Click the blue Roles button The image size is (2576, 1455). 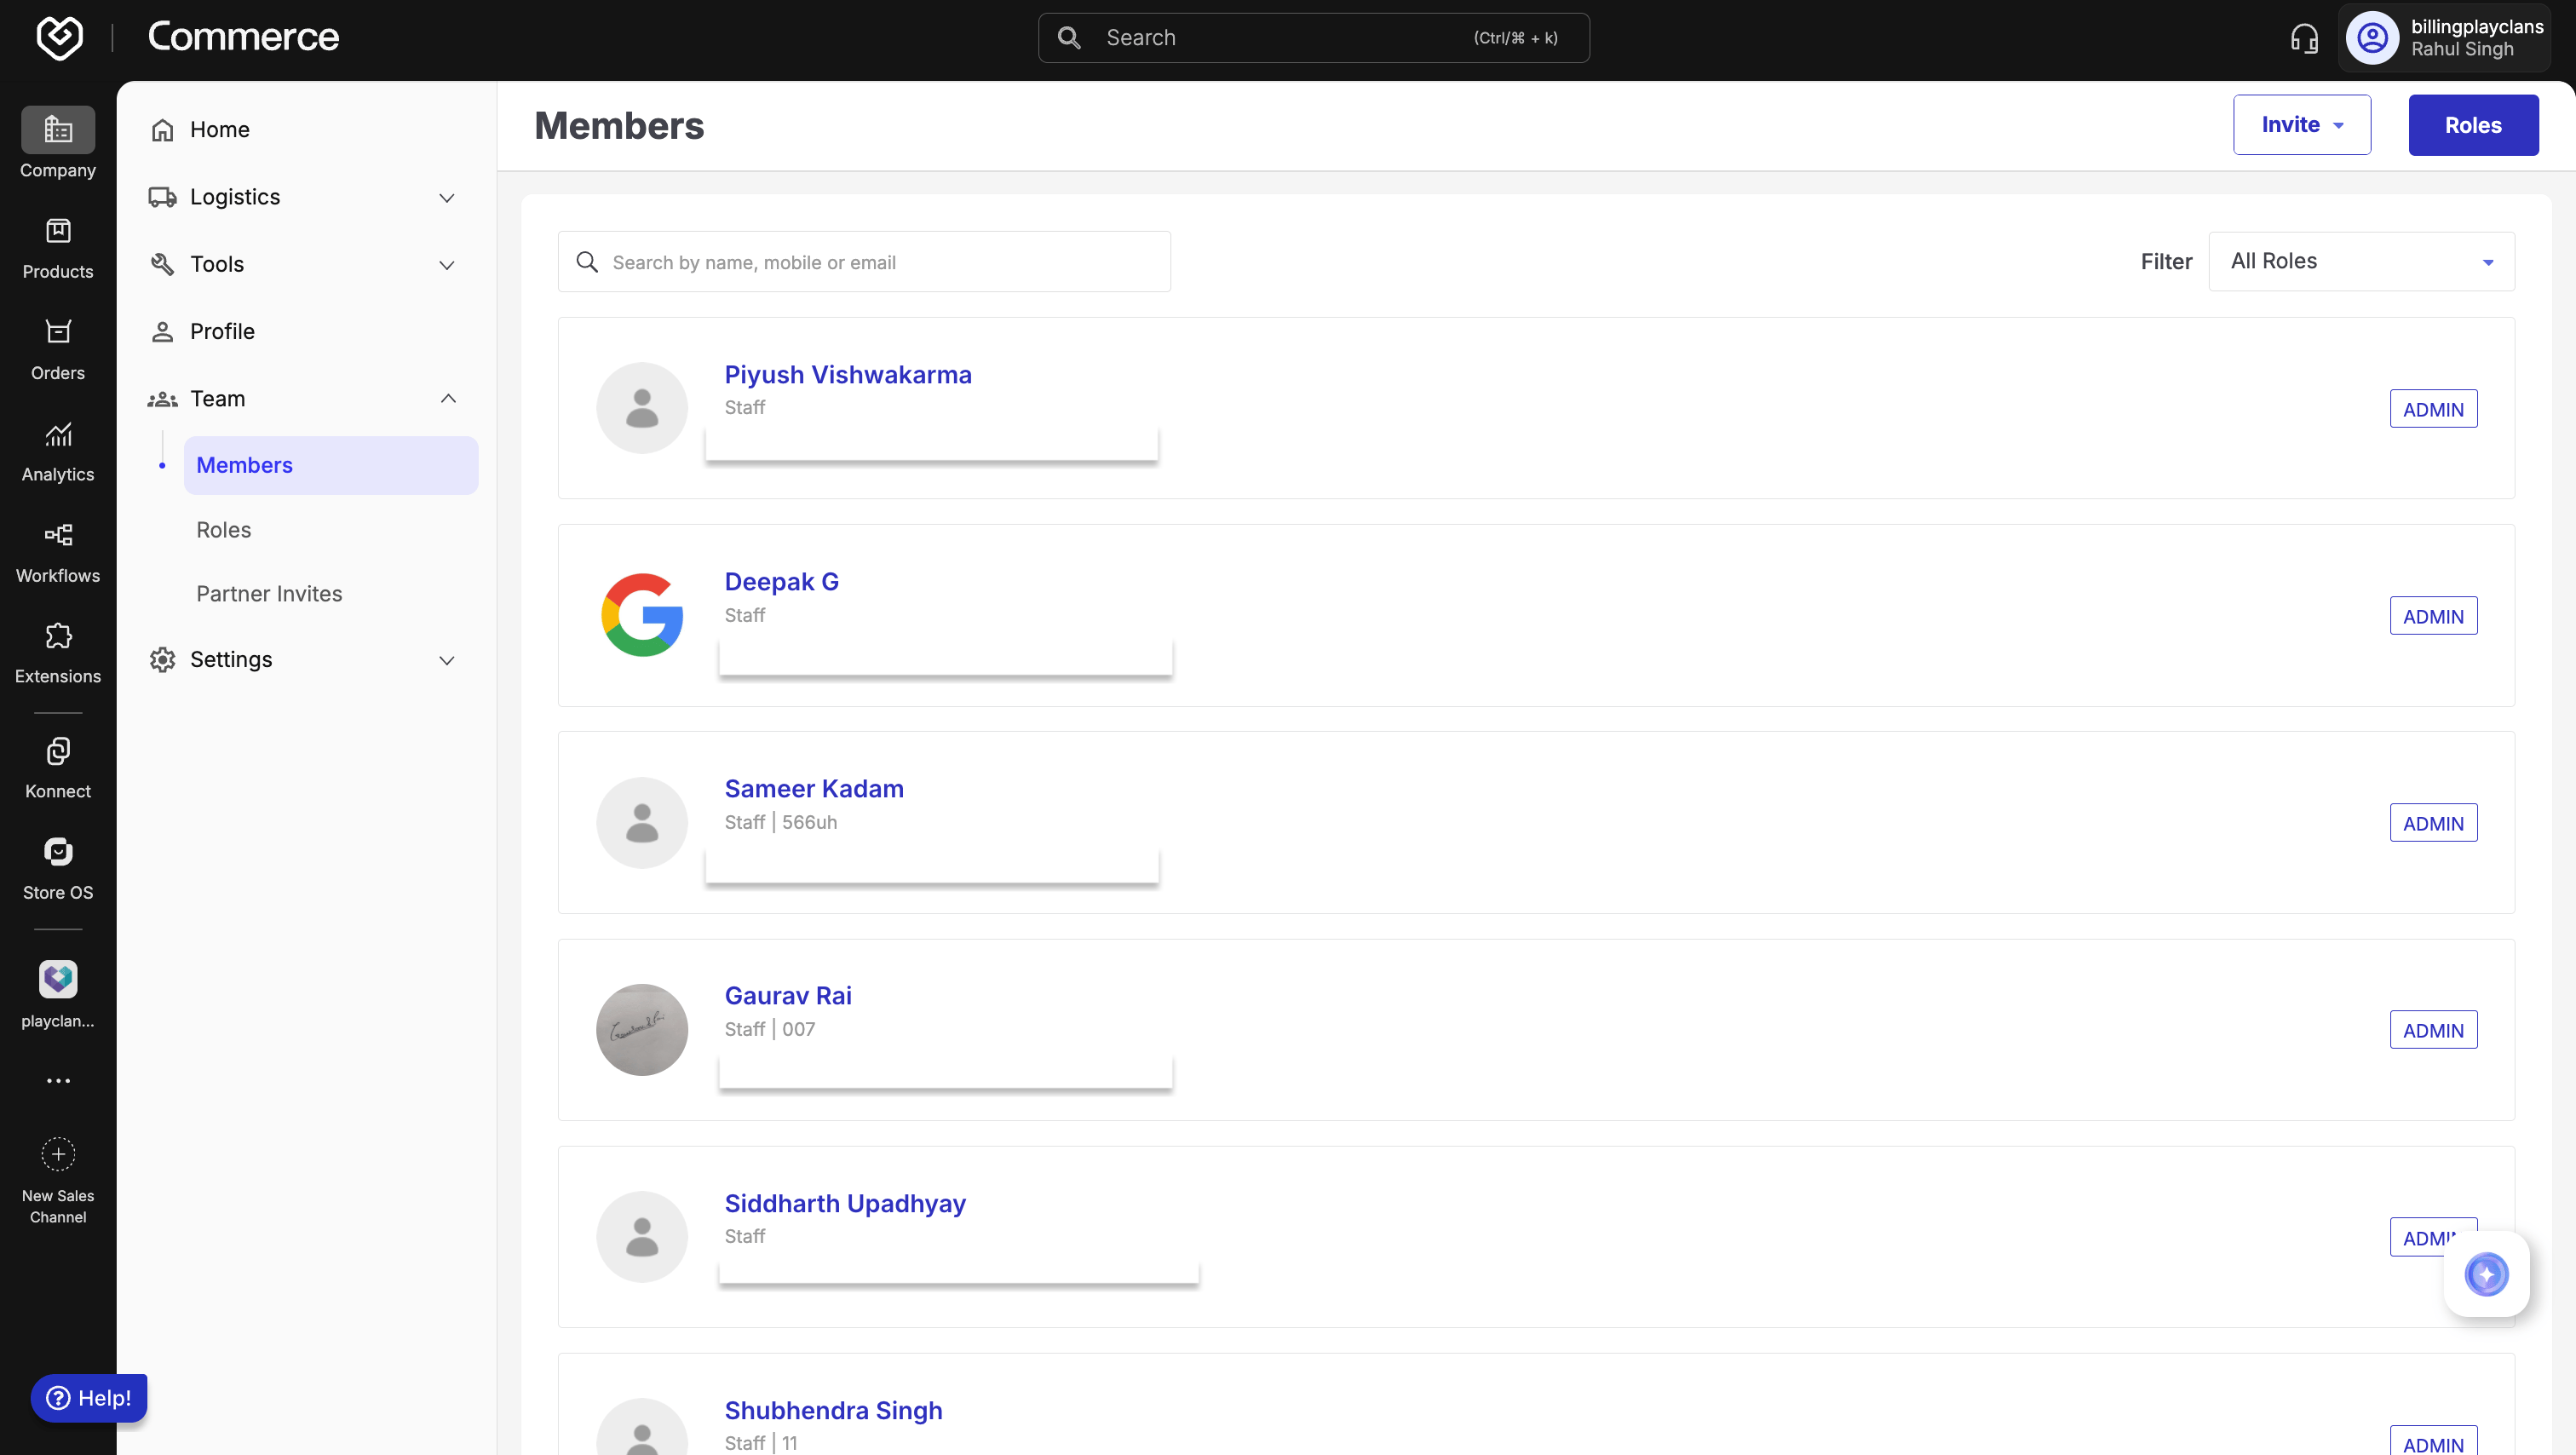tap(2472, 125)
